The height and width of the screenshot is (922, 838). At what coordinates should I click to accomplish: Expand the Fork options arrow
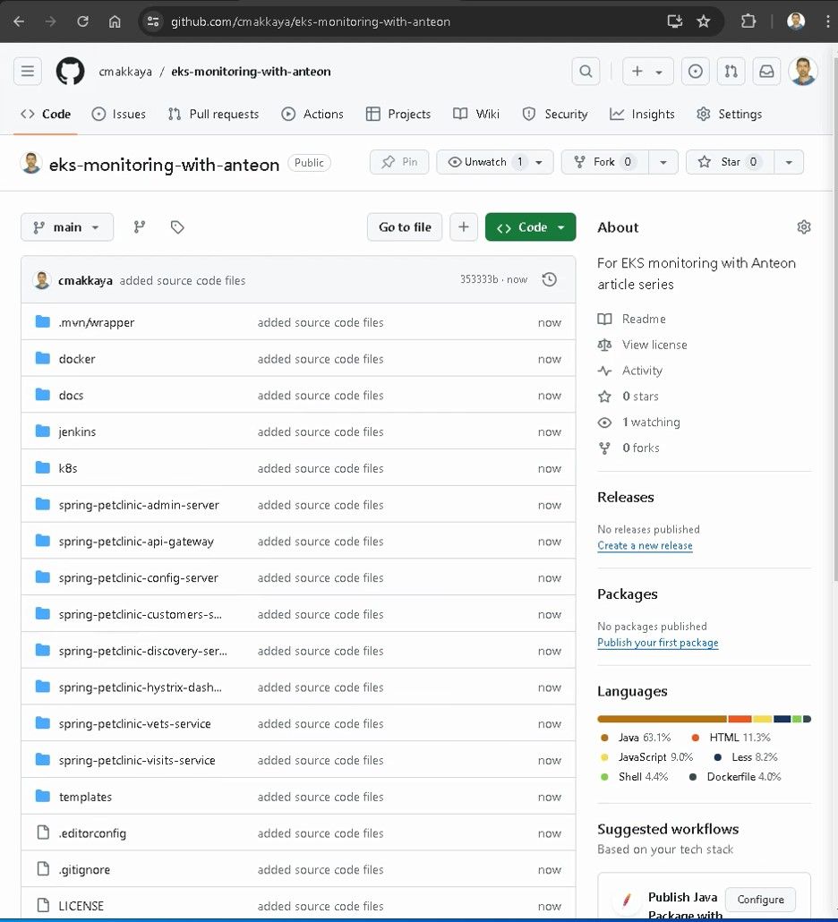pyautogui.click(x=663, y=162)
